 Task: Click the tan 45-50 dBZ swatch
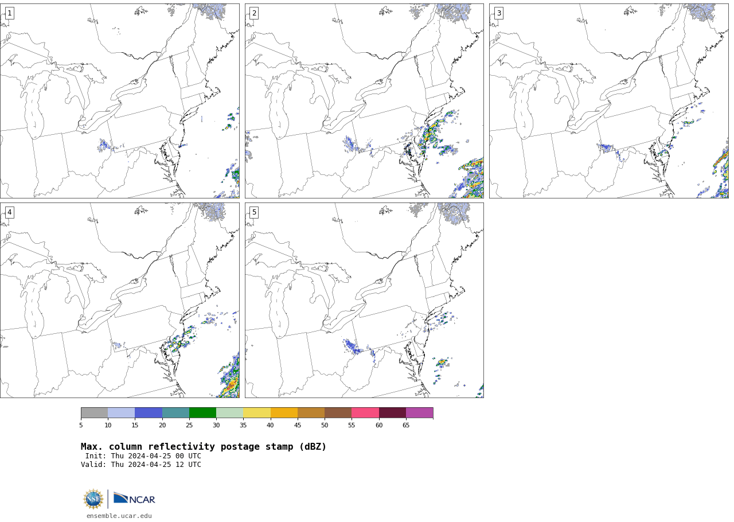coord(311,413)
